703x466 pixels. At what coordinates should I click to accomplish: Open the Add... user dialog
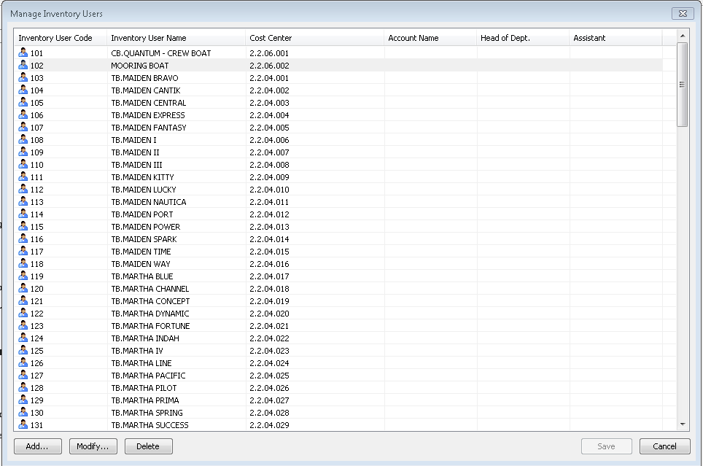click(x=37, y=446)
